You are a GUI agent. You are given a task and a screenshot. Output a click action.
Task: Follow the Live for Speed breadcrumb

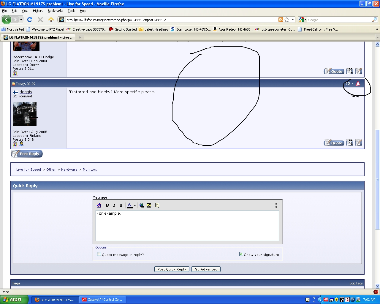[x=28, y=170]
